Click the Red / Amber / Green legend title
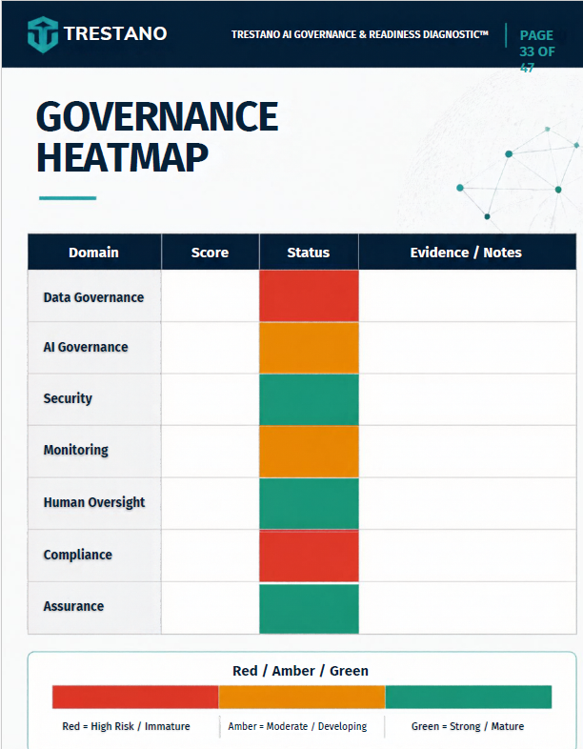Viewport: 583px width, 749px height. point(300,671)
